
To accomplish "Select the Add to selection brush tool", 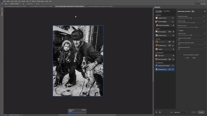I will click(x=2, y=9).
